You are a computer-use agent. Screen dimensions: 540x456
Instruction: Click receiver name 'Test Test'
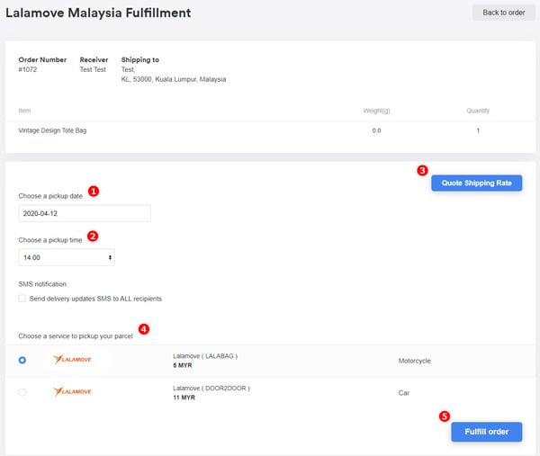(x=93, y=69)
